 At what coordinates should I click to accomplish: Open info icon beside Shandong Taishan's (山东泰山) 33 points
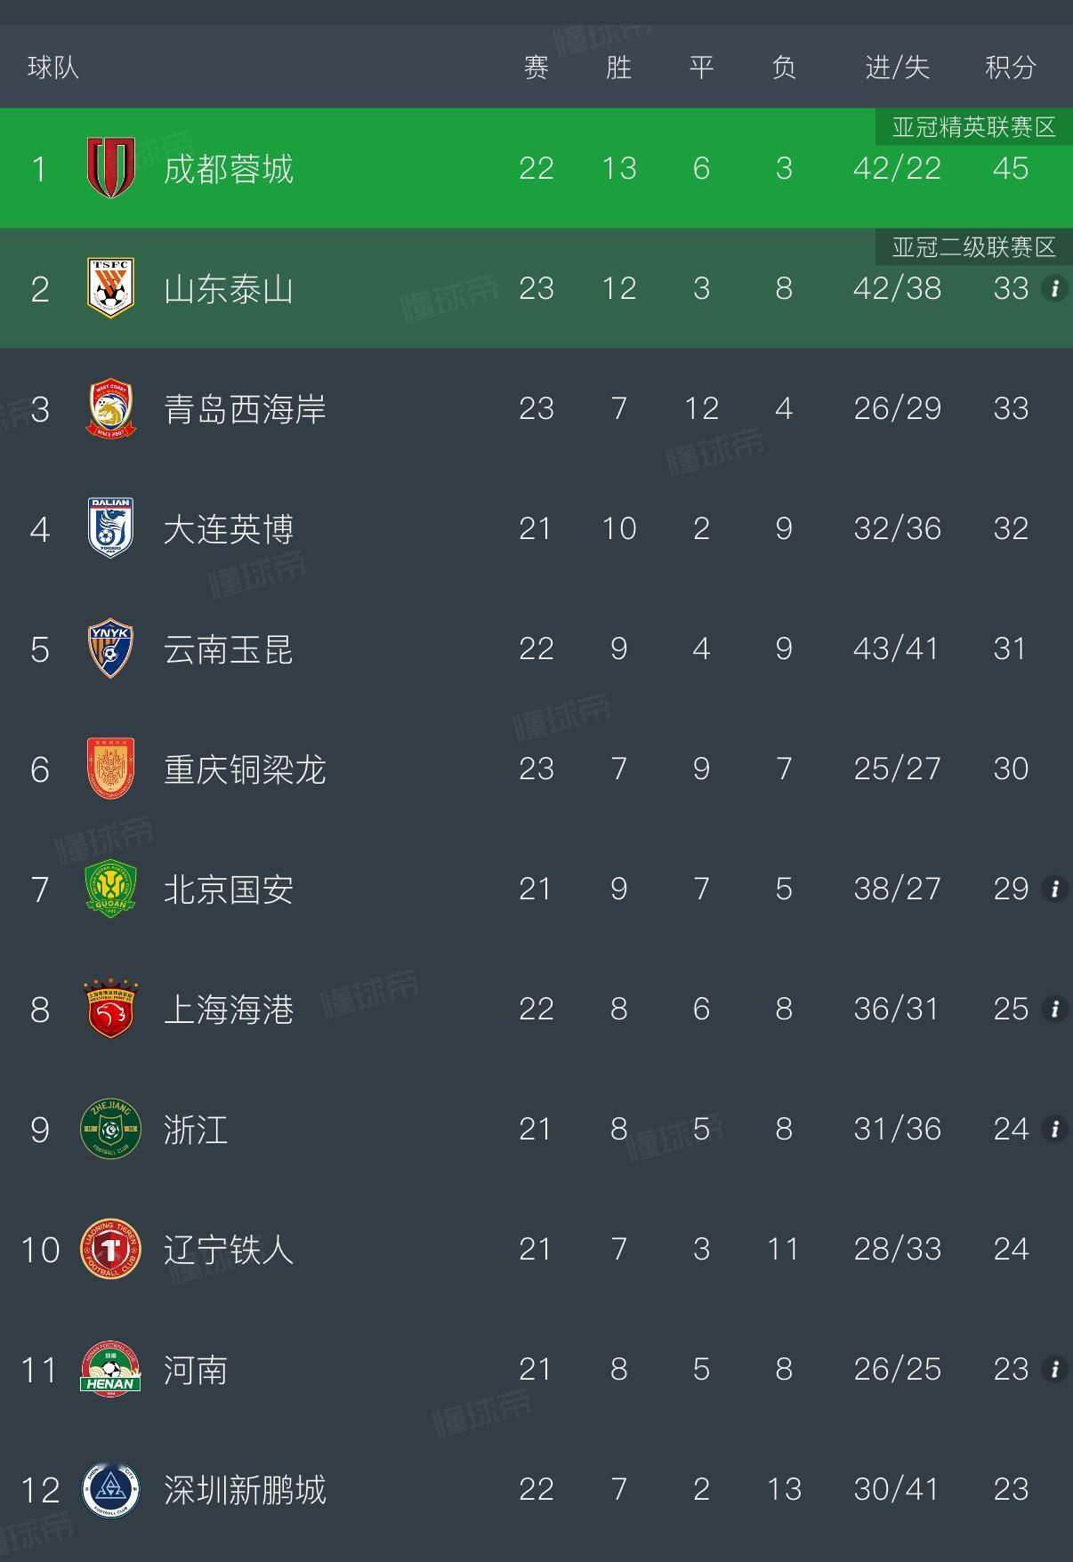click(1054, 288)
